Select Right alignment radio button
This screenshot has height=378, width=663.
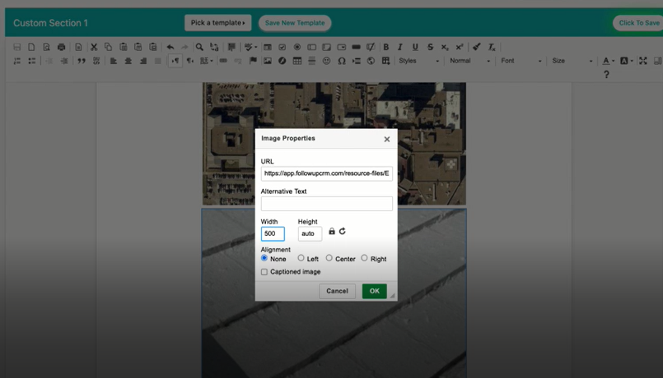pos(364,258)
